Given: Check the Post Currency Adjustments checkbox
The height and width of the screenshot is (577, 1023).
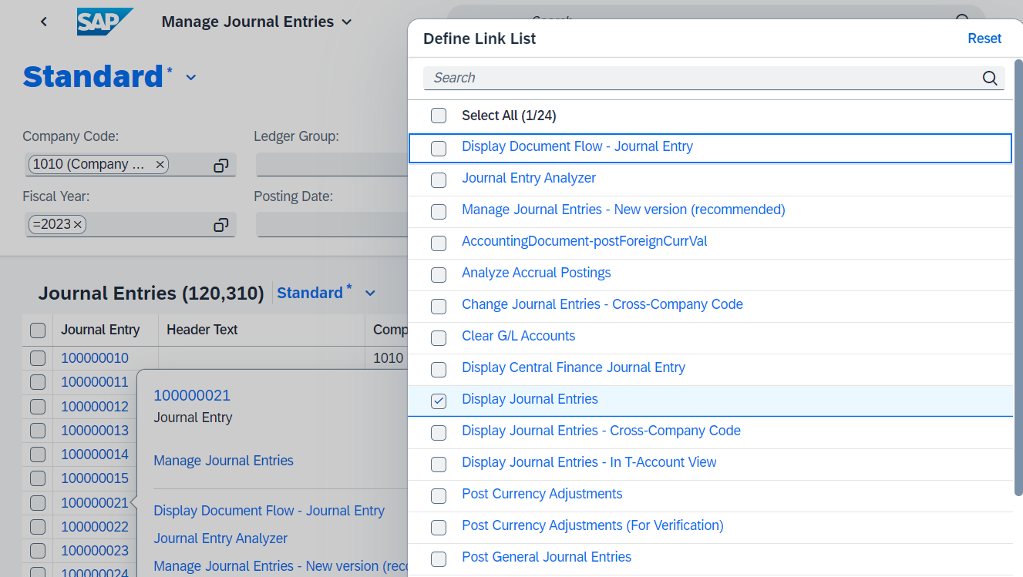Looking at the screenshot, I should [x=439, y=495].
